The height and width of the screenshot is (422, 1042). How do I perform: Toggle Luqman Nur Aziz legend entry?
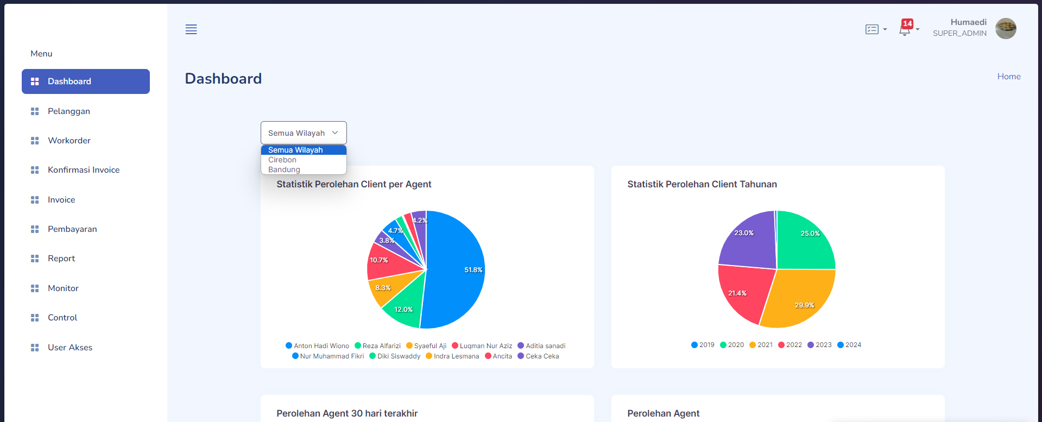(x=482, y=346)
